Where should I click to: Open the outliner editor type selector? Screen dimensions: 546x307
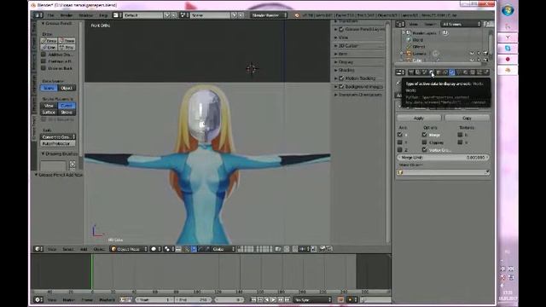pos(400,24)
